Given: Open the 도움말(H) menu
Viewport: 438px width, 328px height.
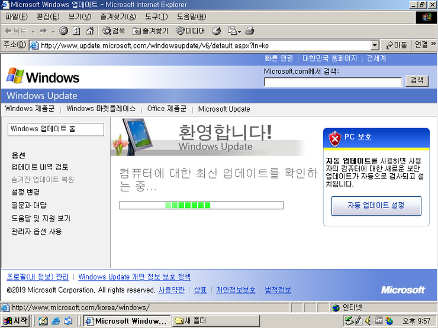Looking at the screenshot, I should [191, 17].
